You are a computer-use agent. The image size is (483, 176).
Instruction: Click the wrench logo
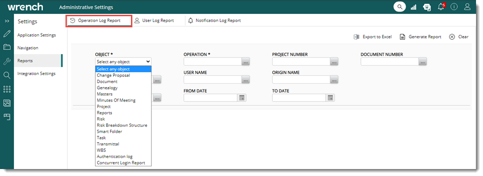pyautogui.click(x=26, y=7)
